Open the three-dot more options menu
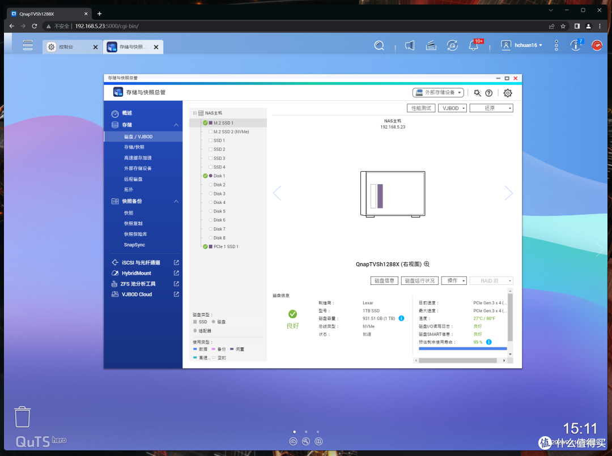 (x=556, y=45)
